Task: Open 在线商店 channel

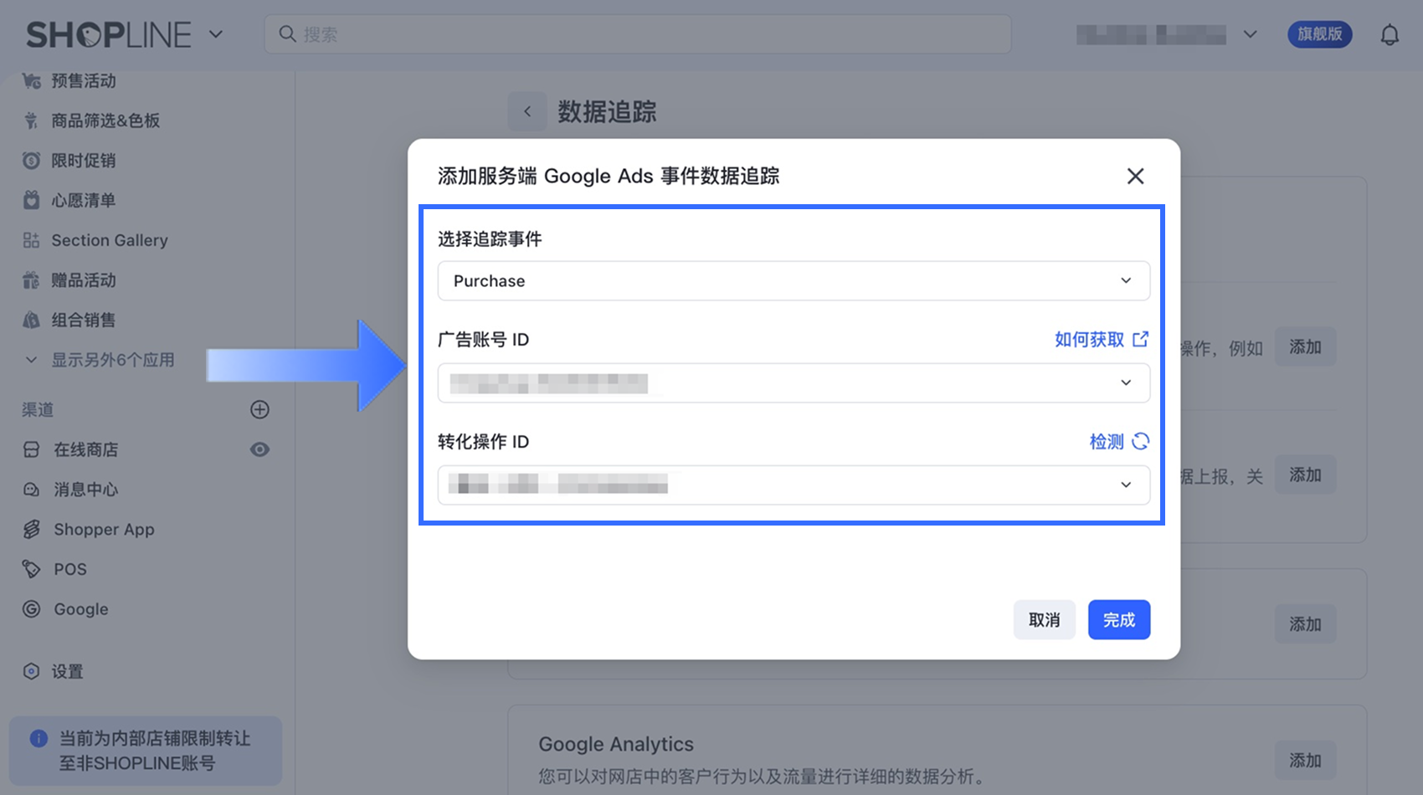Action: pos(86,449)
